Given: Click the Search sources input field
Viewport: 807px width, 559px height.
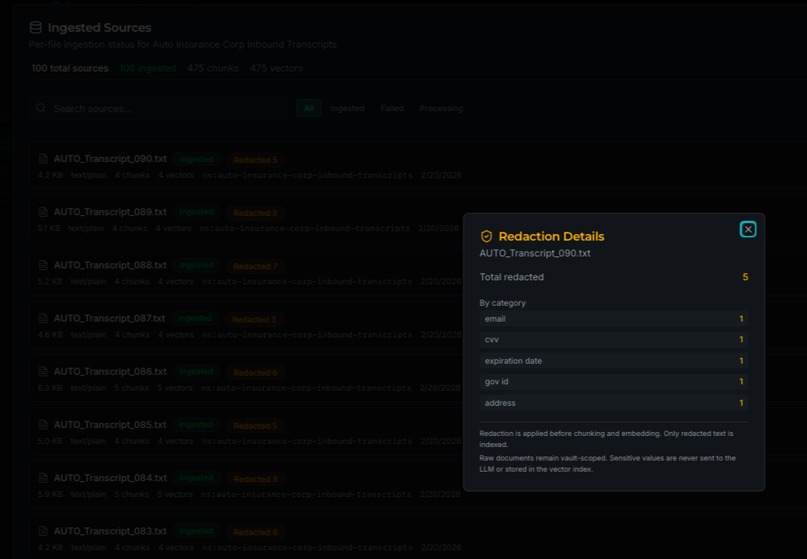Looking at the screenshot, I should tap(159, 108).
